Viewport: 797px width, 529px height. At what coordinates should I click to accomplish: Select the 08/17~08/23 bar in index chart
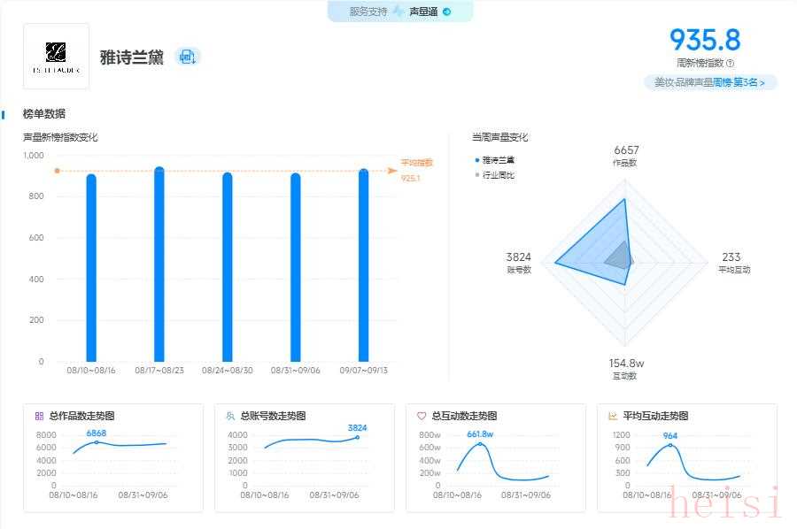click(159, 264)
